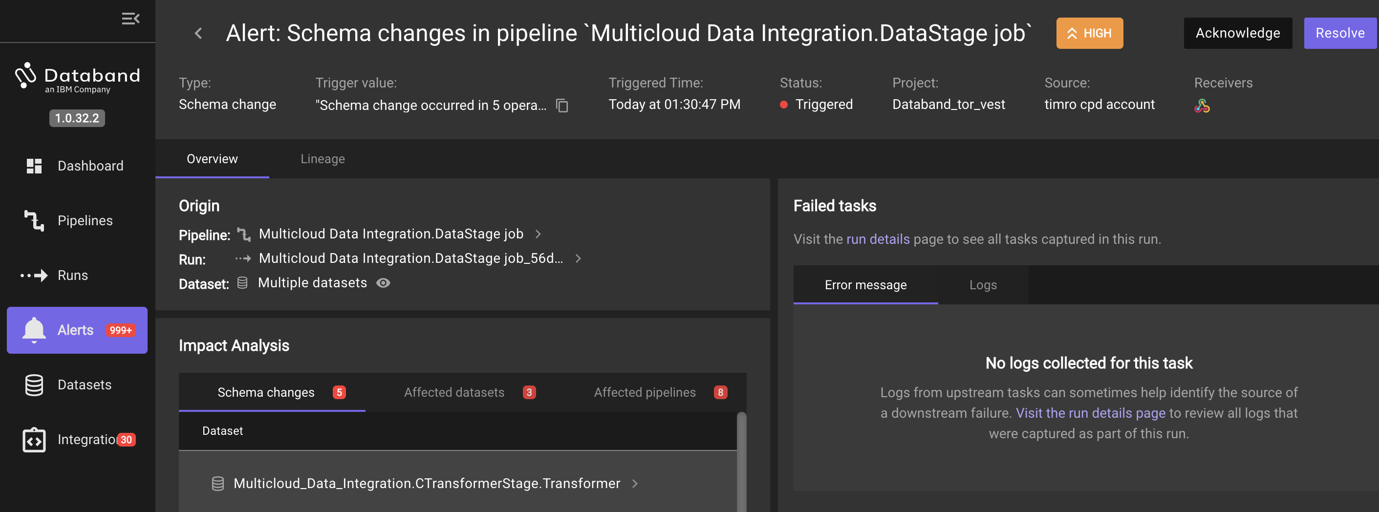Open Pipelines in the sidebar

pos(77,220)
